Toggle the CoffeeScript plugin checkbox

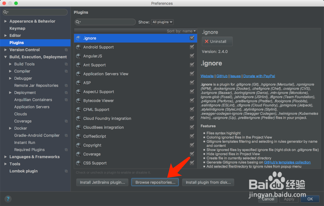pos(192,136)
